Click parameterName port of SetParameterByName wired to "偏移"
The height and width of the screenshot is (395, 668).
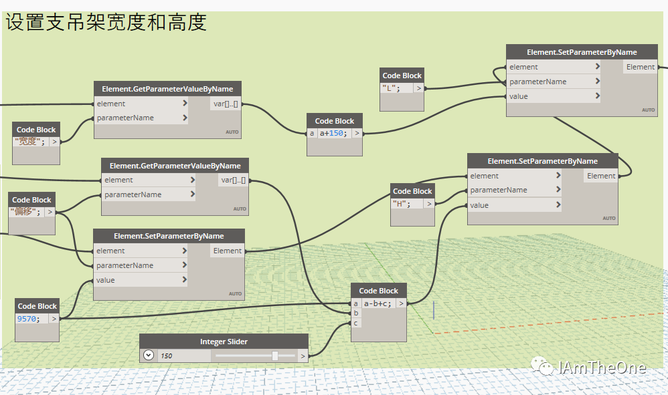point(141,265)
